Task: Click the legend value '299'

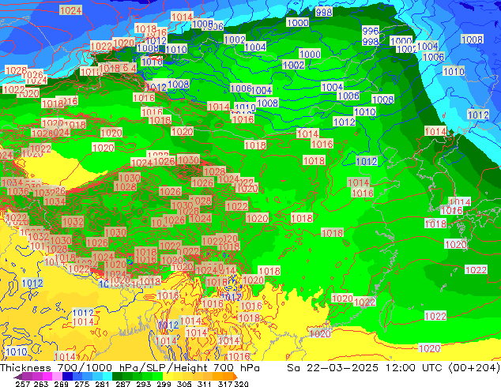Action: pos(164,384)
